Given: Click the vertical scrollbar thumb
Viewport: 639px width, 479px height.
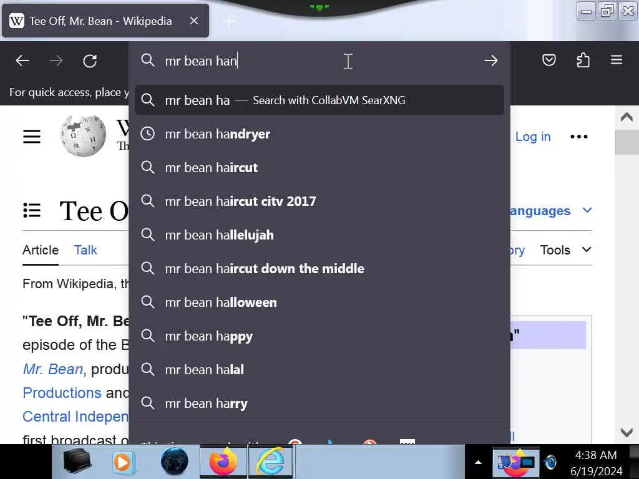Looking at the screenshot, I should click(x=627, y=142).
